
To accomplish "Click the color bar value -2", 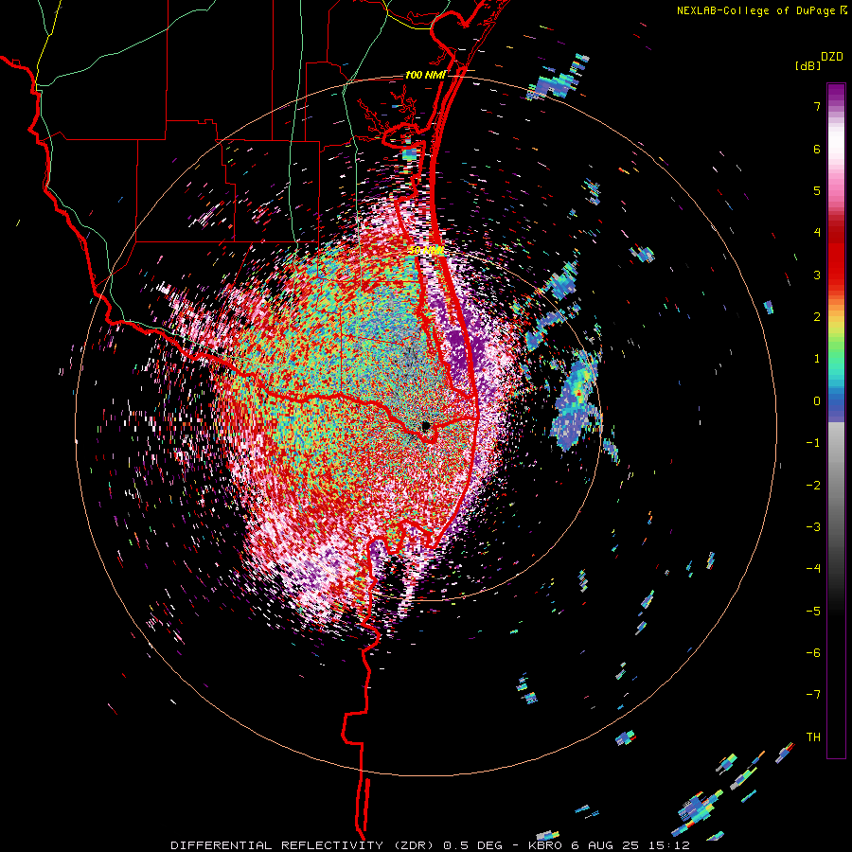I will tap(813, 485).
